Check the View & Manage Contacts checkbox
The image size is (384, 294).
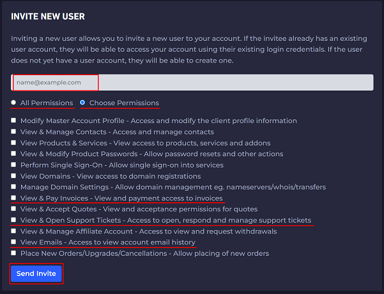pyautogui.click(x=14, y=132)
